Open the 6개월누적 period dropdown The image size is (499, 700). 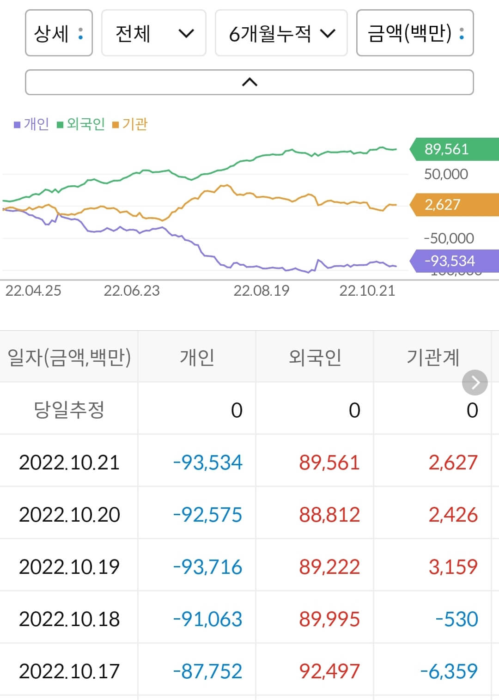point(281,34)
